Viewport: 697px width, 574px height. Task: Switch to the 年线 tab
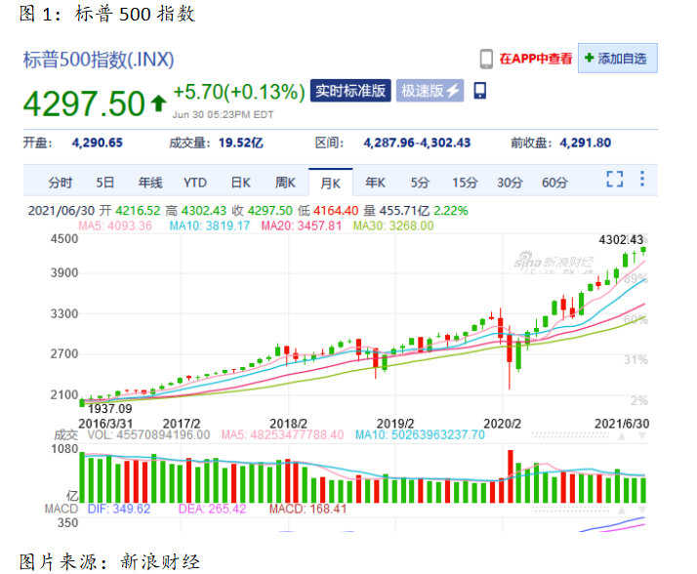[150, 183]
